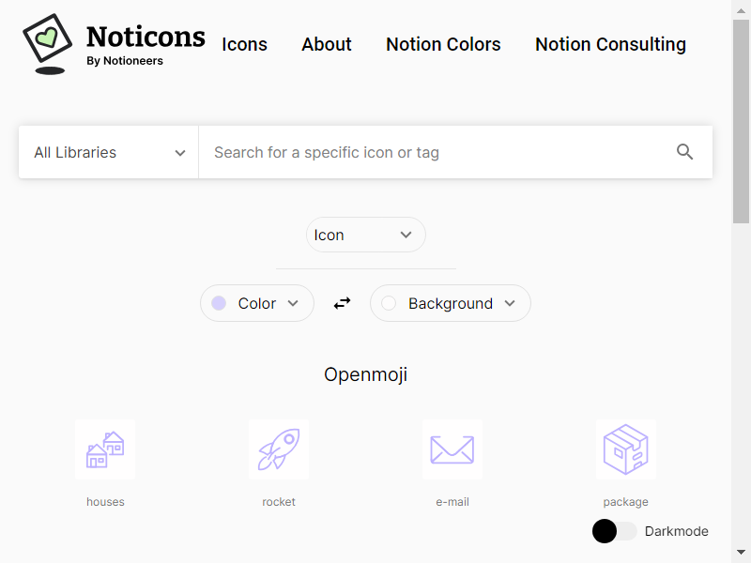This screenshot has height=563, width=751.
Task: Click the Darkmode label text
Action: tap(676, 531)
